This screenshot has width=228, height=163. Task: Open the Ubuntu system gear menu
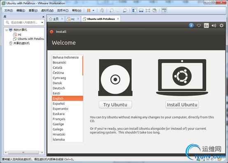pyautogui.click(x=221, y=26)
